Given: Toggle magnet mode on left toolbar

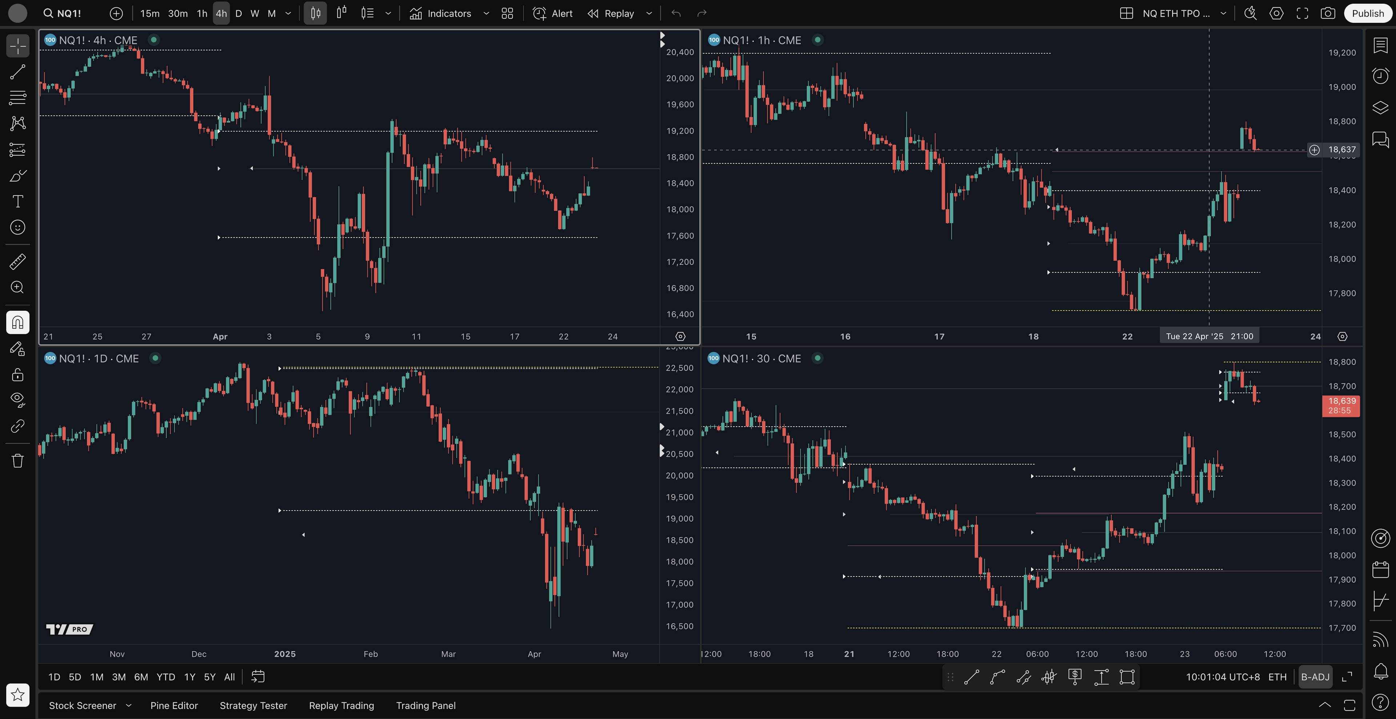Looking at the screenshot, I should click(x=17, y=323).
